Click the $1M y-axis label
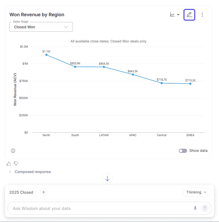The height and width of the screenshot is (222, 219). pyautogui.click(x=25, y=64)
